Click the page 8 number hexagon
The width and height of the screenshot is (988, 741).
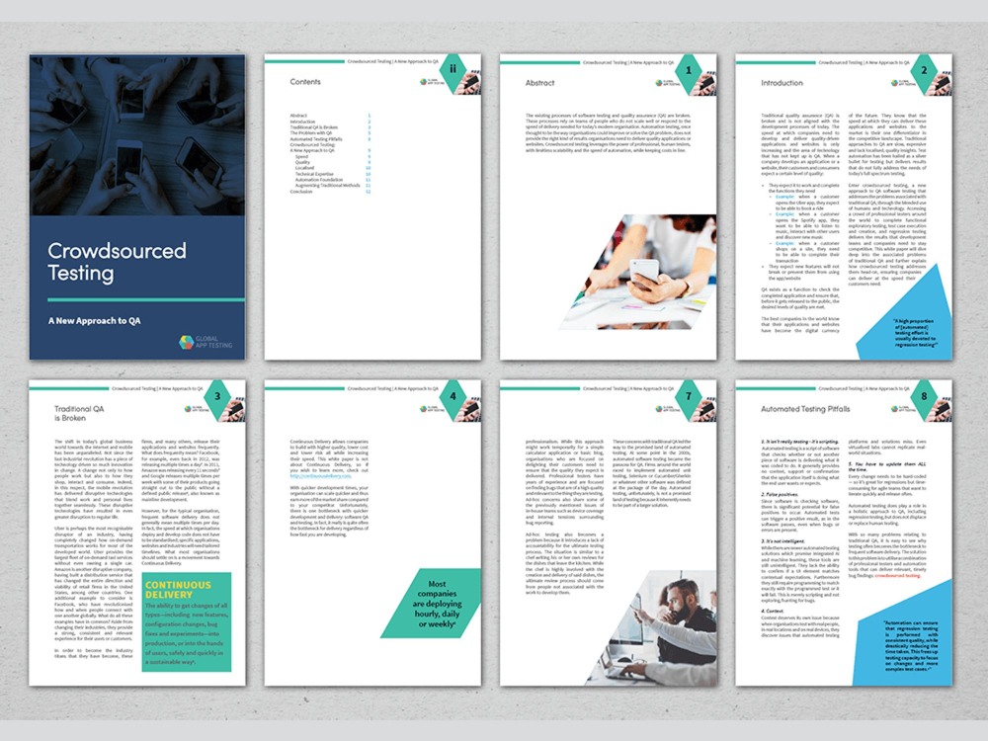click(924, 396)
